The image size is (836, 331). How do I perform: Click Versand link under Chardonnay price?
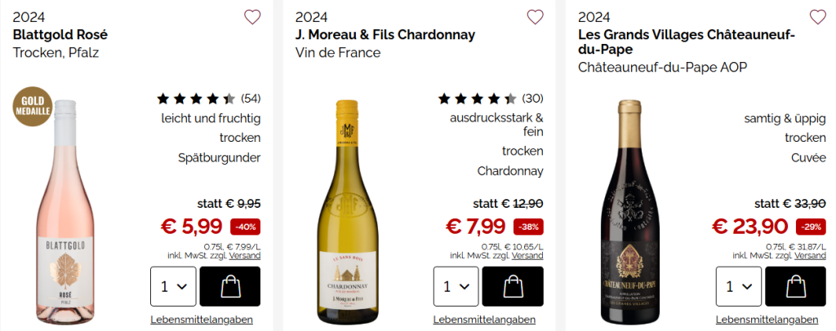527,255
